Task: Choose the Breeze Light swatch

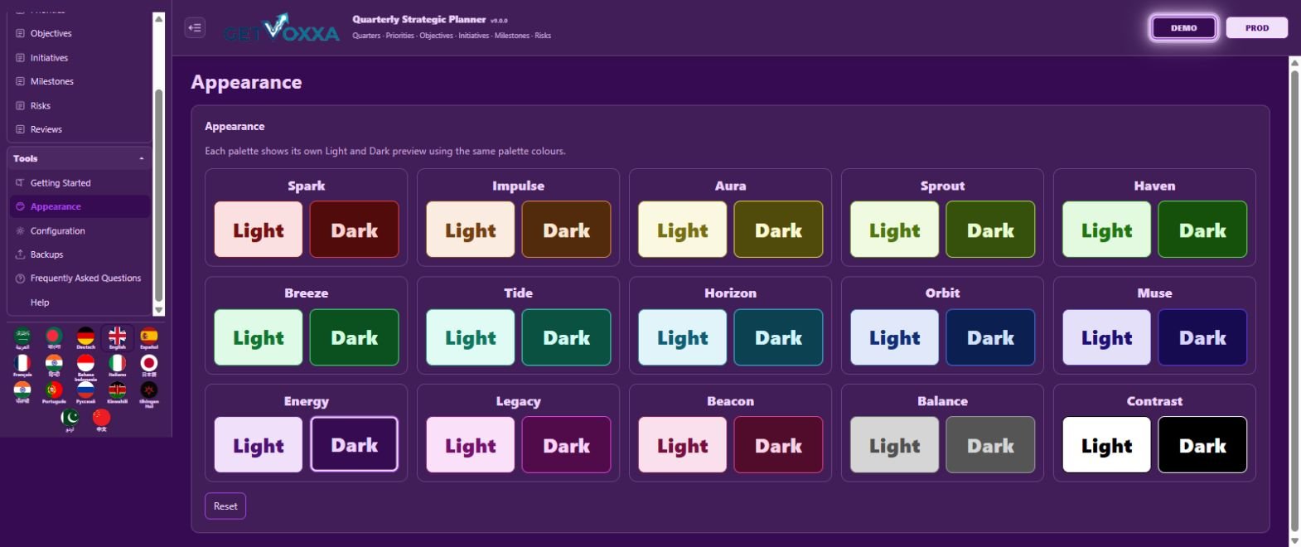Action: (259, 337)
